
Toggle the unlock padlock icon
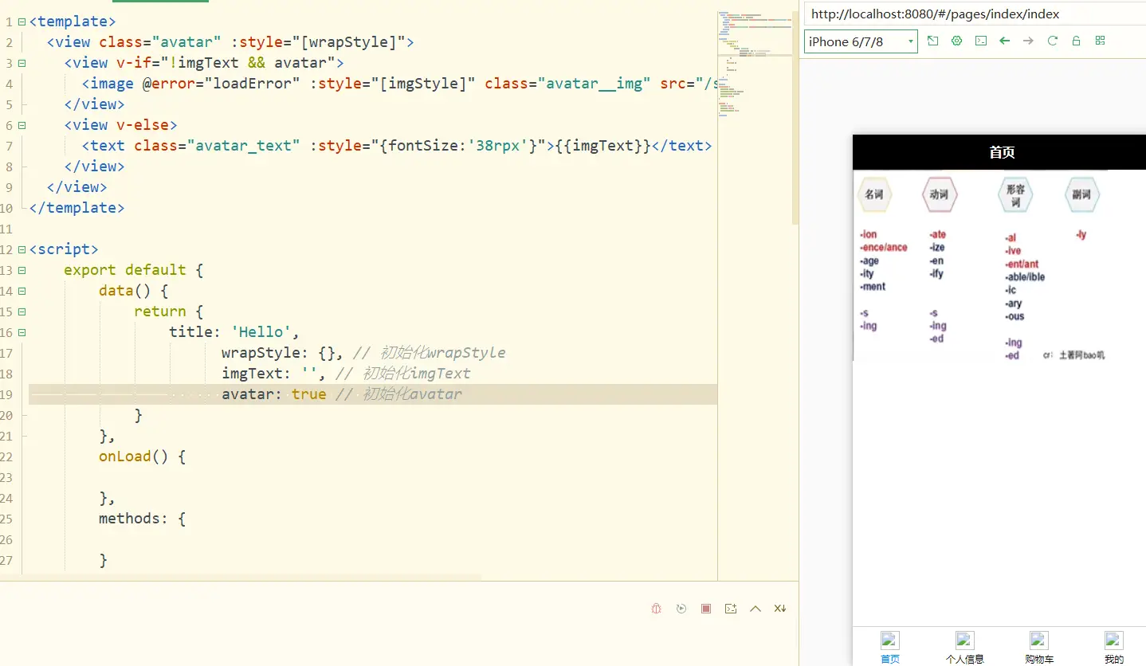pos(1076,41)
